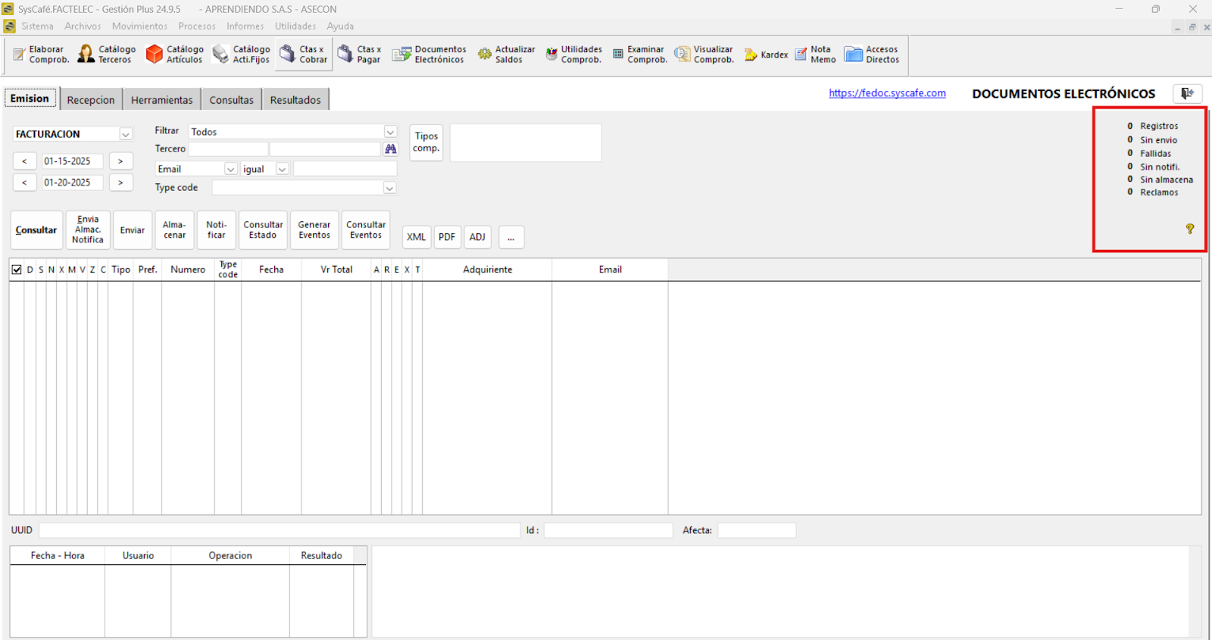
Task: Open the Filtrar Todos dropdown
Action: (x=390, y=132)
